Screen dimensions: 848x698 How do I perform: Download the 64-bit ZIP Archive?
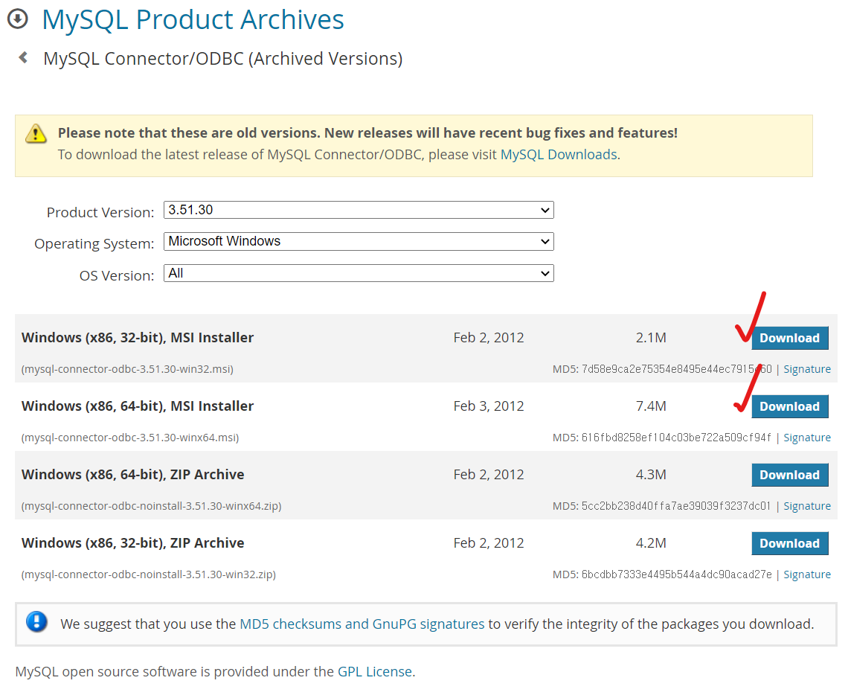tap(789, 475)
